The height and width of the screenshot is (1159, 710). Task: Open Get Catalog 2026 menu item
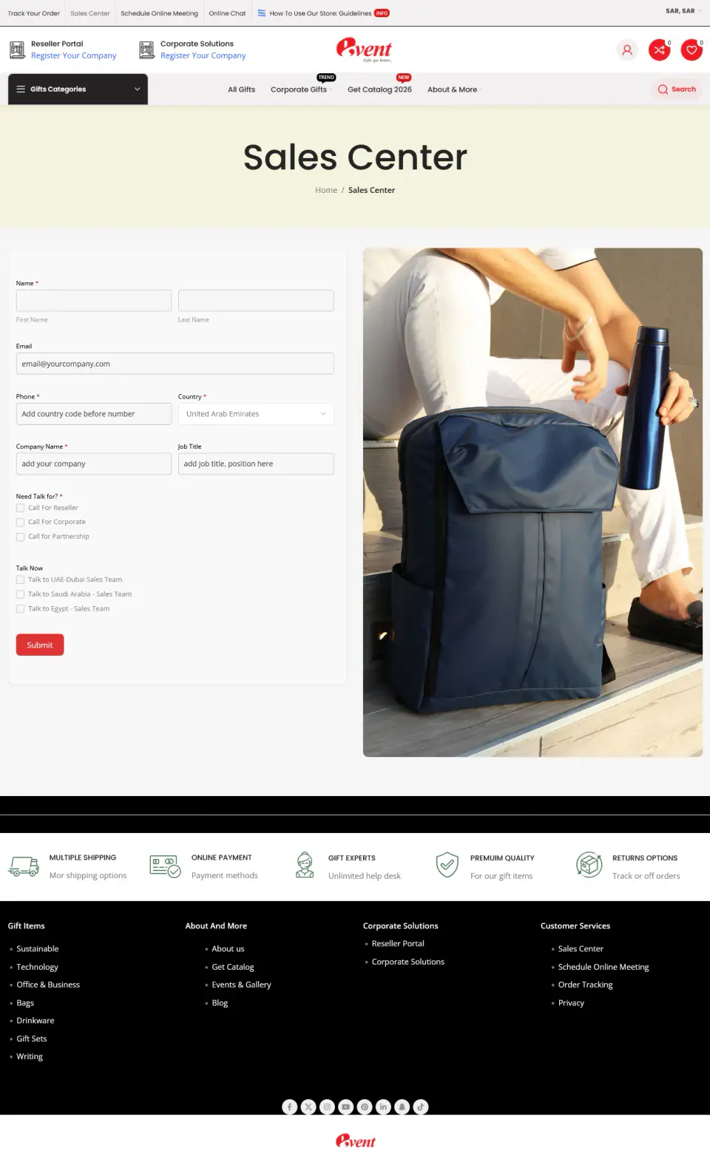coord(379,89)
